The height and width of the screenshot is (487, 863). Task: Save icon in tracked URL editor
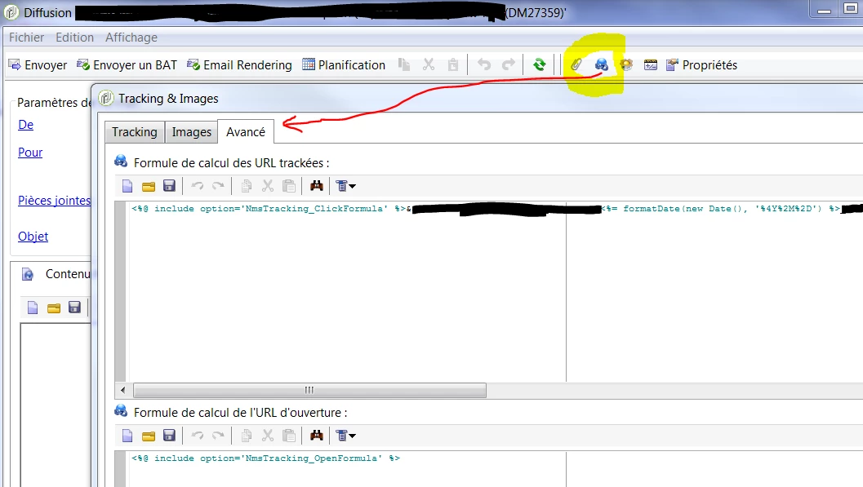point(169,186)
